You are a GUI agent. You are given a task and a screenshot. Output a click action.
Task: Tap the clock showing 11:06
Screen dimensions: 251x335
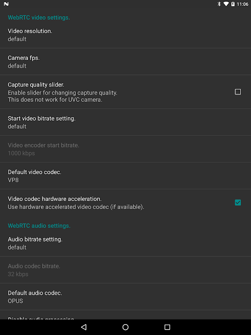243,4
